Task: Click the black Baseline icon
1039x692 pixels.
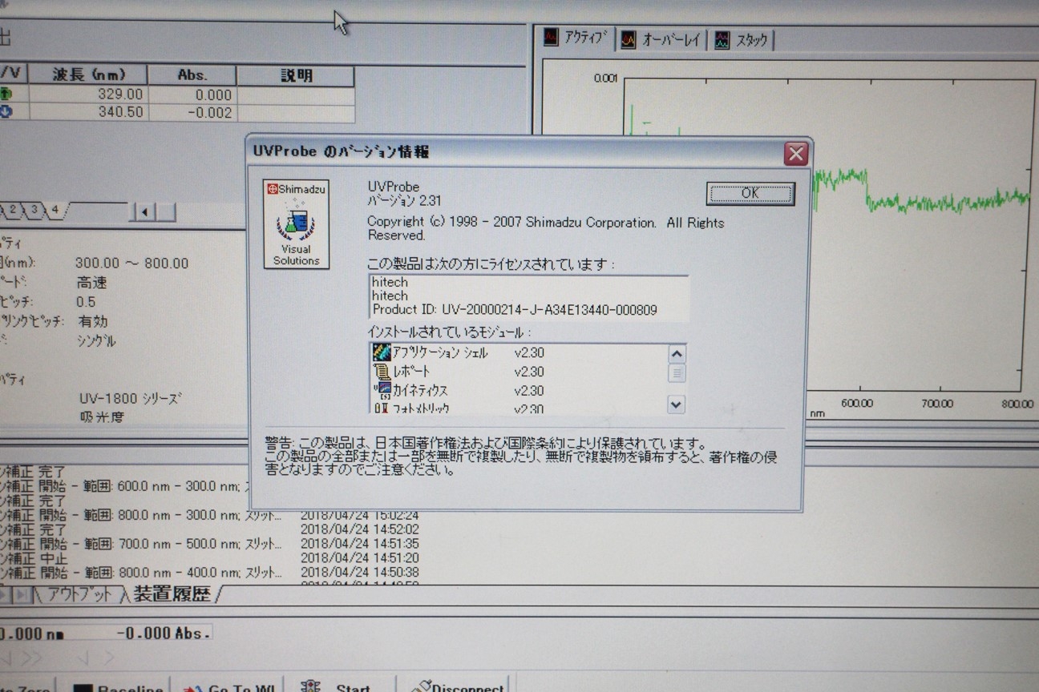Action: [83, 688]
